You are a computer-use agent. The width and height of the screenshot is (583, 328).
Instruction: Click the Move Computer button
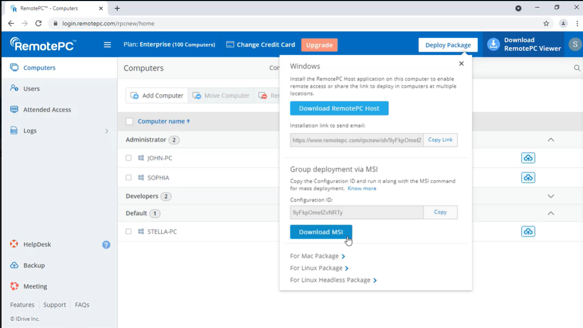(x=221, y=95)
